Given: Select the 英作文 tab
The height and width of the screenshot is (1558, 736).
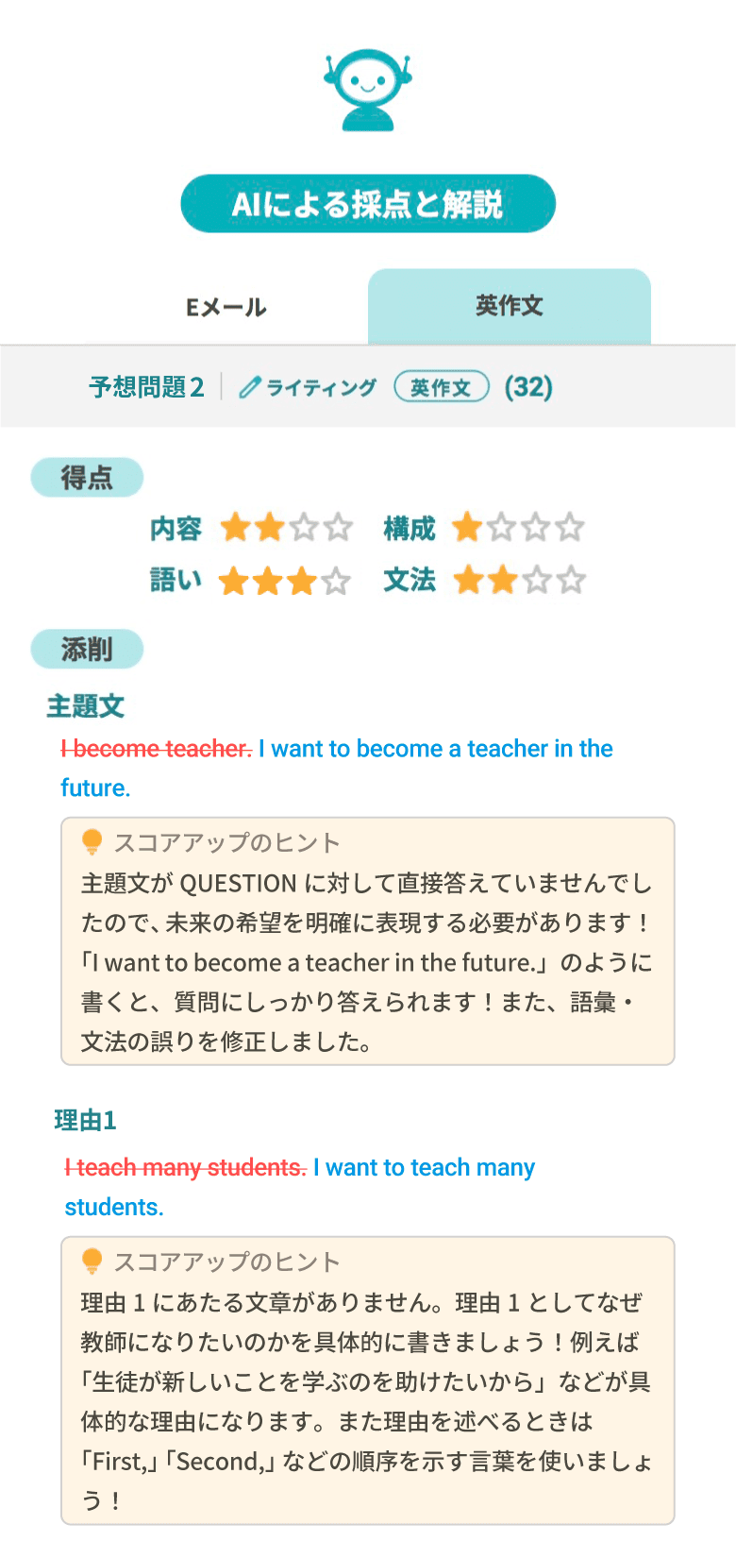Looking at the screenshot, I should point(510,306).
